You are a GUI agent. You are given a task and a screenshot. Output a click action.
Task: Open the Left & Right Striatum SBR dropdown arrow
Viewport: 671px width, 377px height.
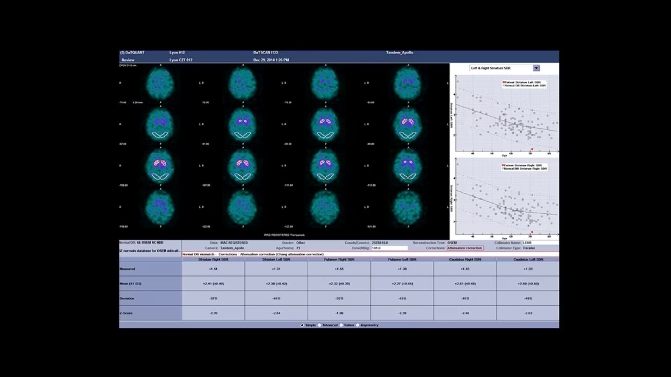point(536,68)
